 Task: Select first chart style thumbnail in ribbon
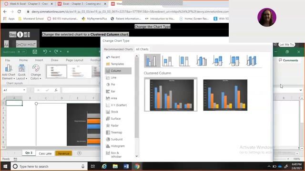coord(56,71)
